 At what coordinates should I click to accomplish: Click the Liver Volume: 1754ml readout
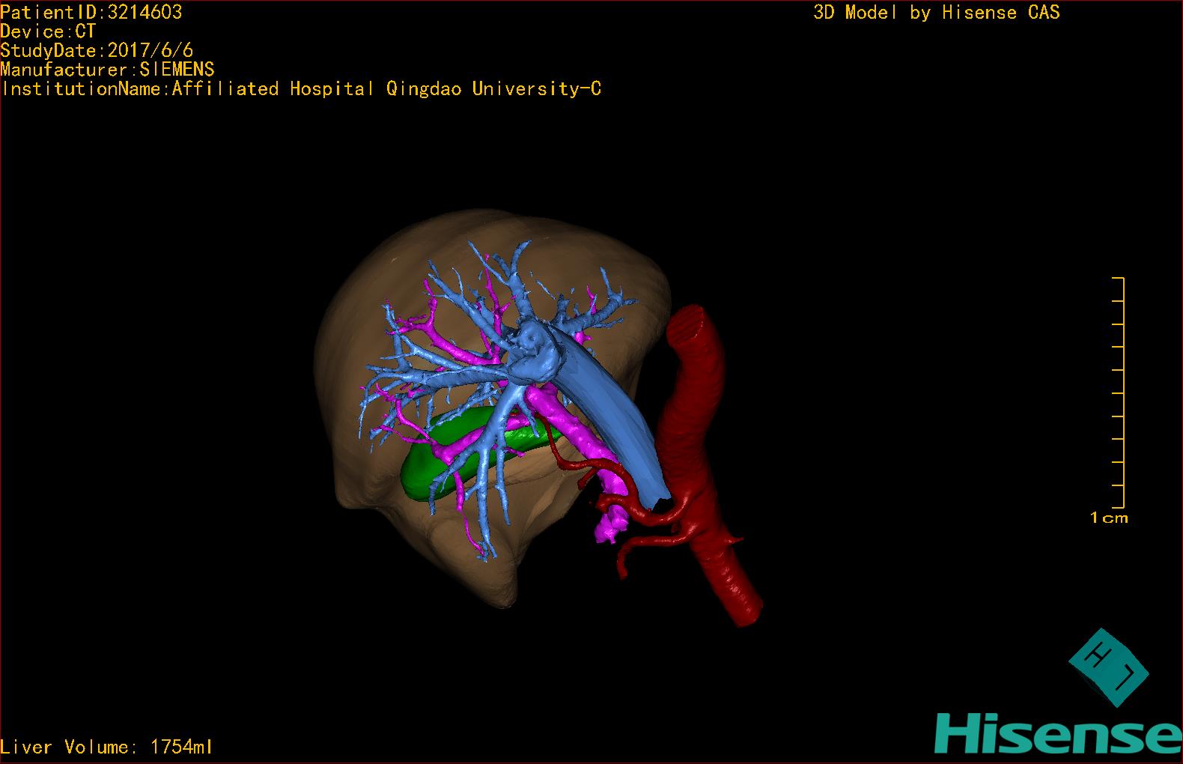tap(106, 747)
